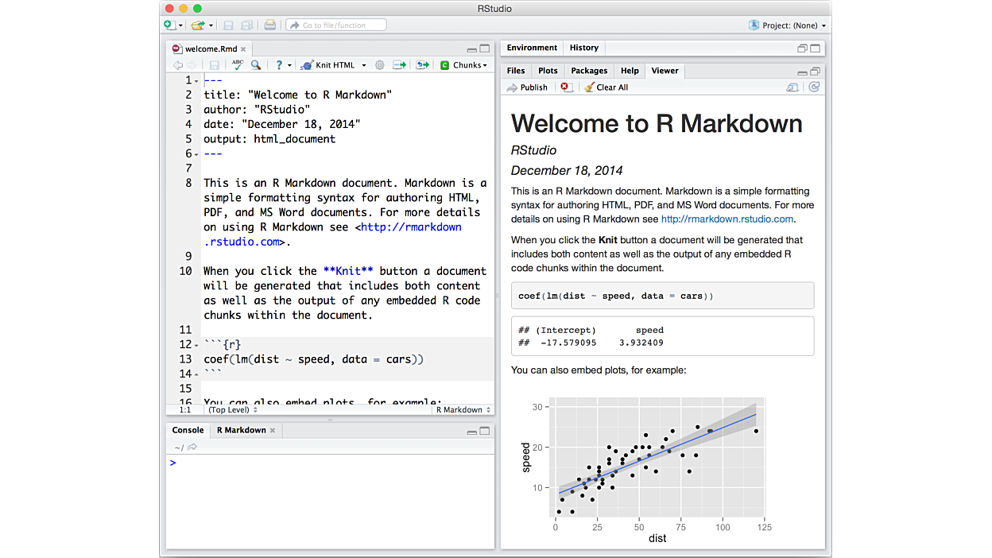This screenshot has height=558, width=992.
Task: Maximize the Console pane
Action: [484, 431]
